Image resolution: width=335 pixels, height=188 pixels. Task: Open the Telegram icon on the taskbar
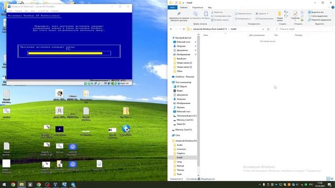click(x=73, y=184)
